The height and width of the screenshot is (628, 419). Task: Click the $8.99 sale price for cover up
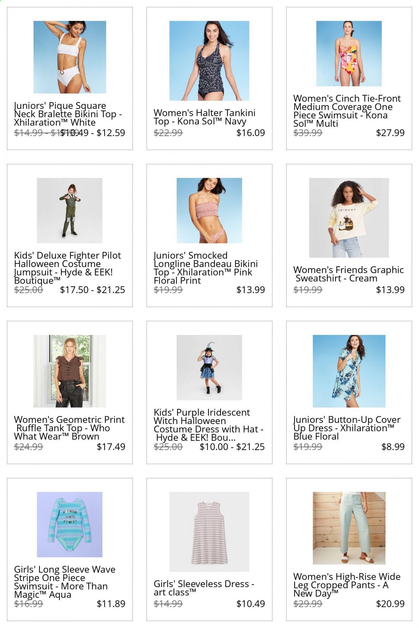[x=393, y=446]
